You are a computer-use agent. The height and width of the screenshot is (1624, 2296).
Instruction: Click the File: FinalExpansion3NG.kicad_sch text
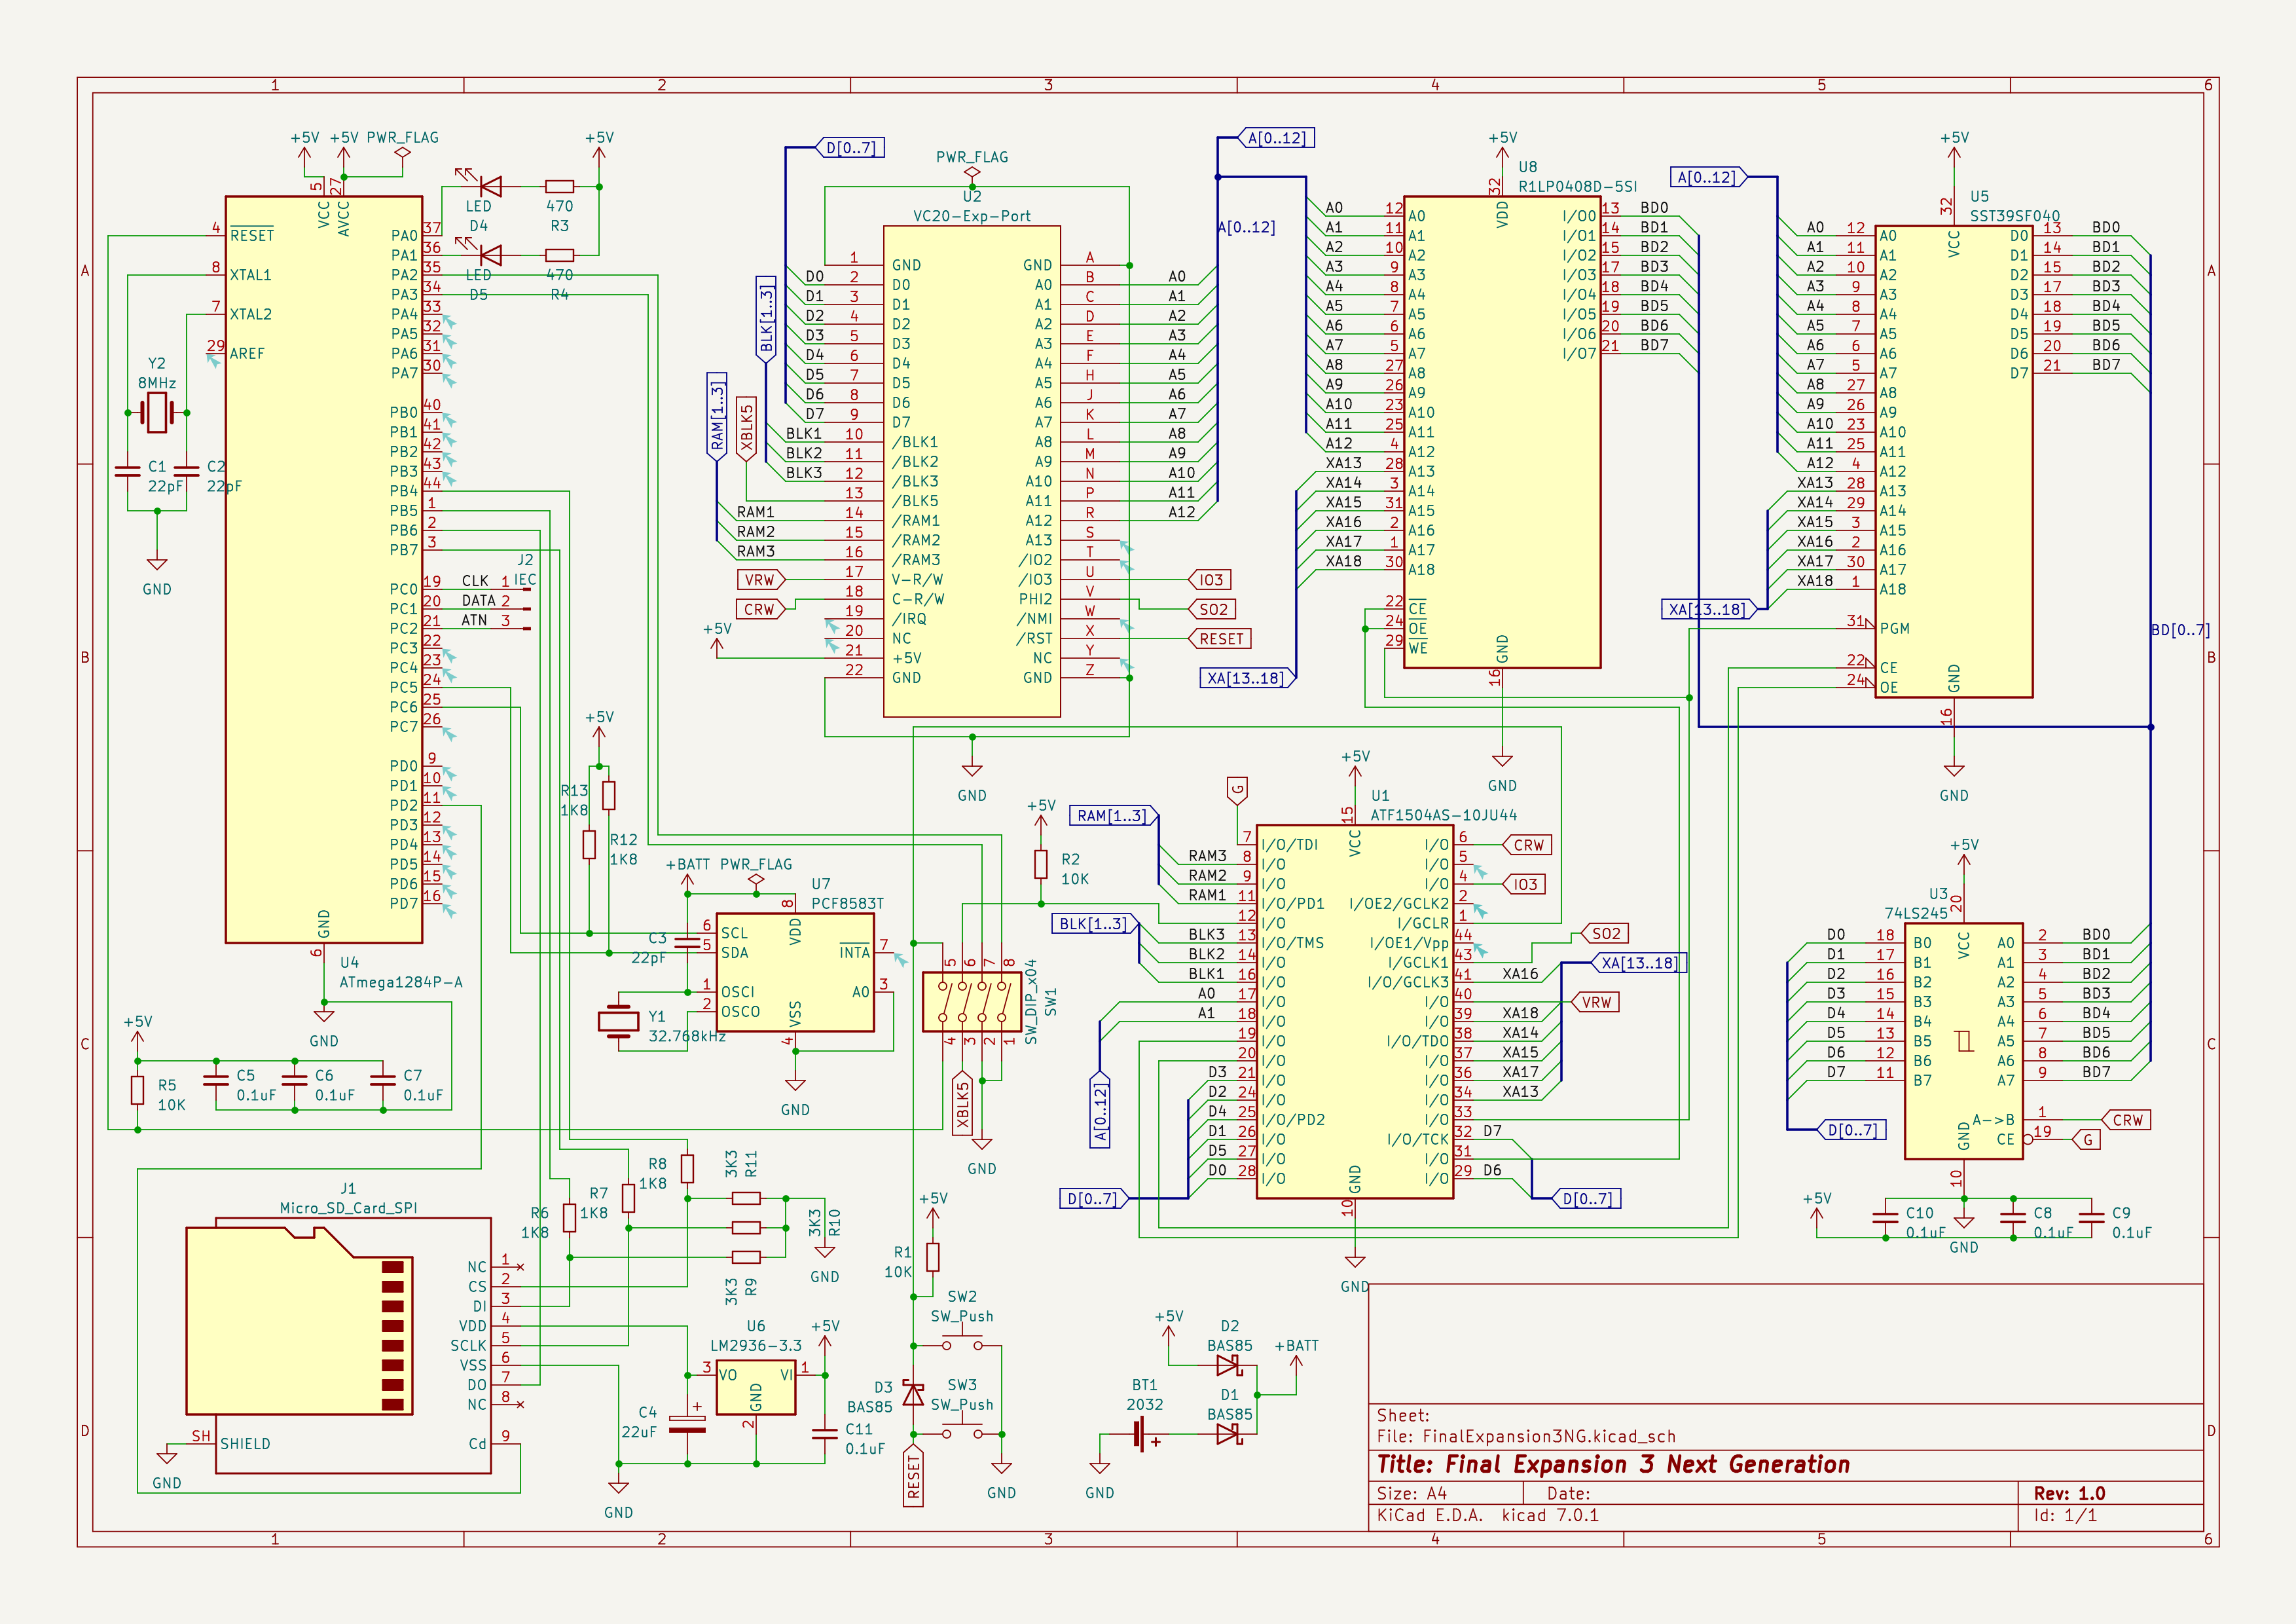pyautogui.click(x=1526, y=1436)
